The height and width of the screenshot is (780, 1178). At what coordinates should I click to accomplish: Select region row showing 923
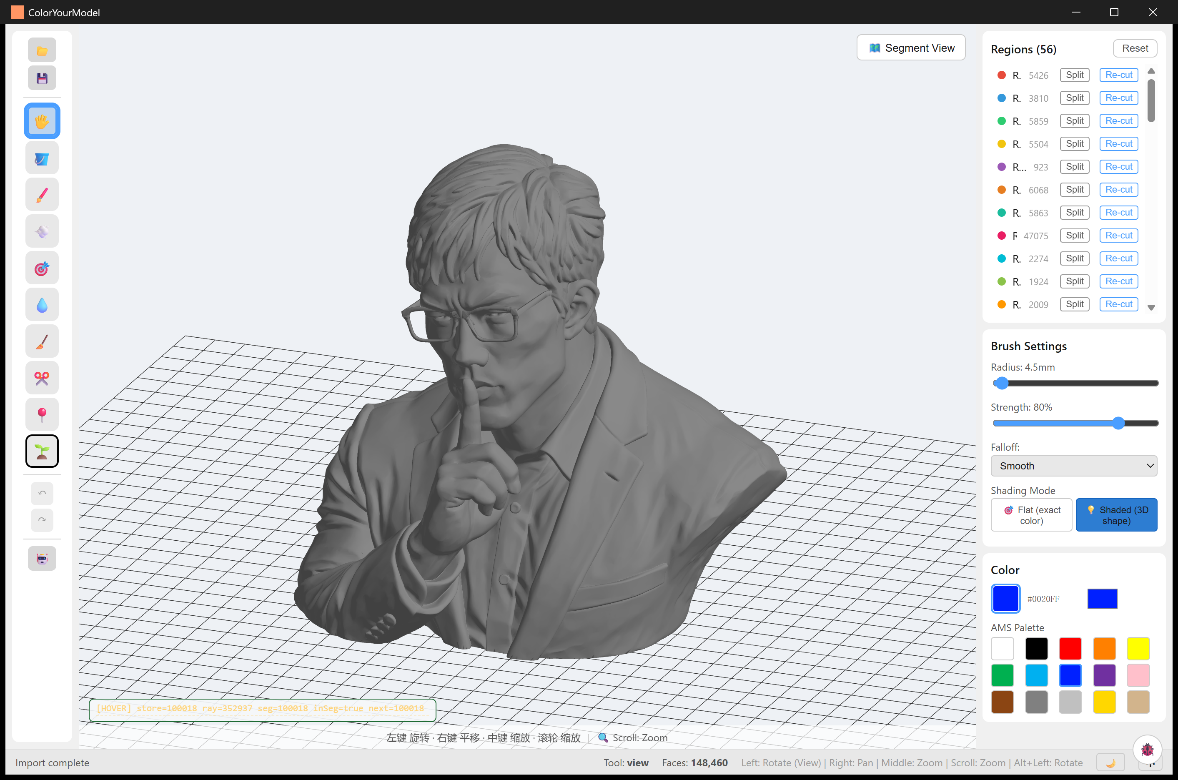(x=1068, y=167)
